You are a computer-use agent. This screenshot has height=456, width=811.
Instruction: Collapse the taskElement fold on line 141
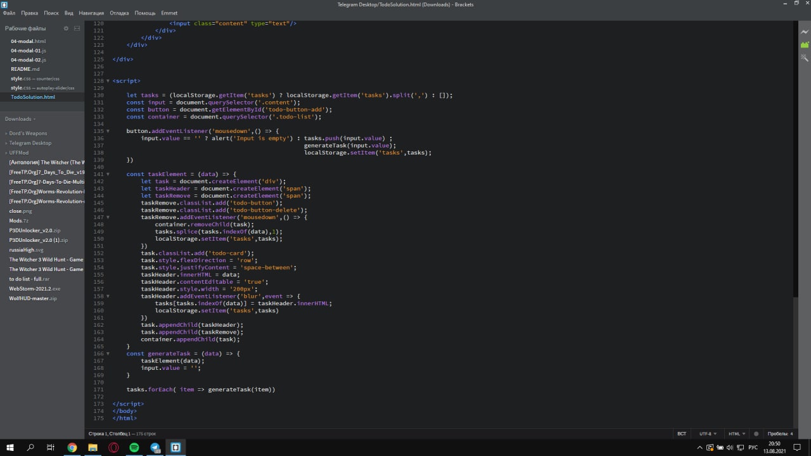[108, 174]
